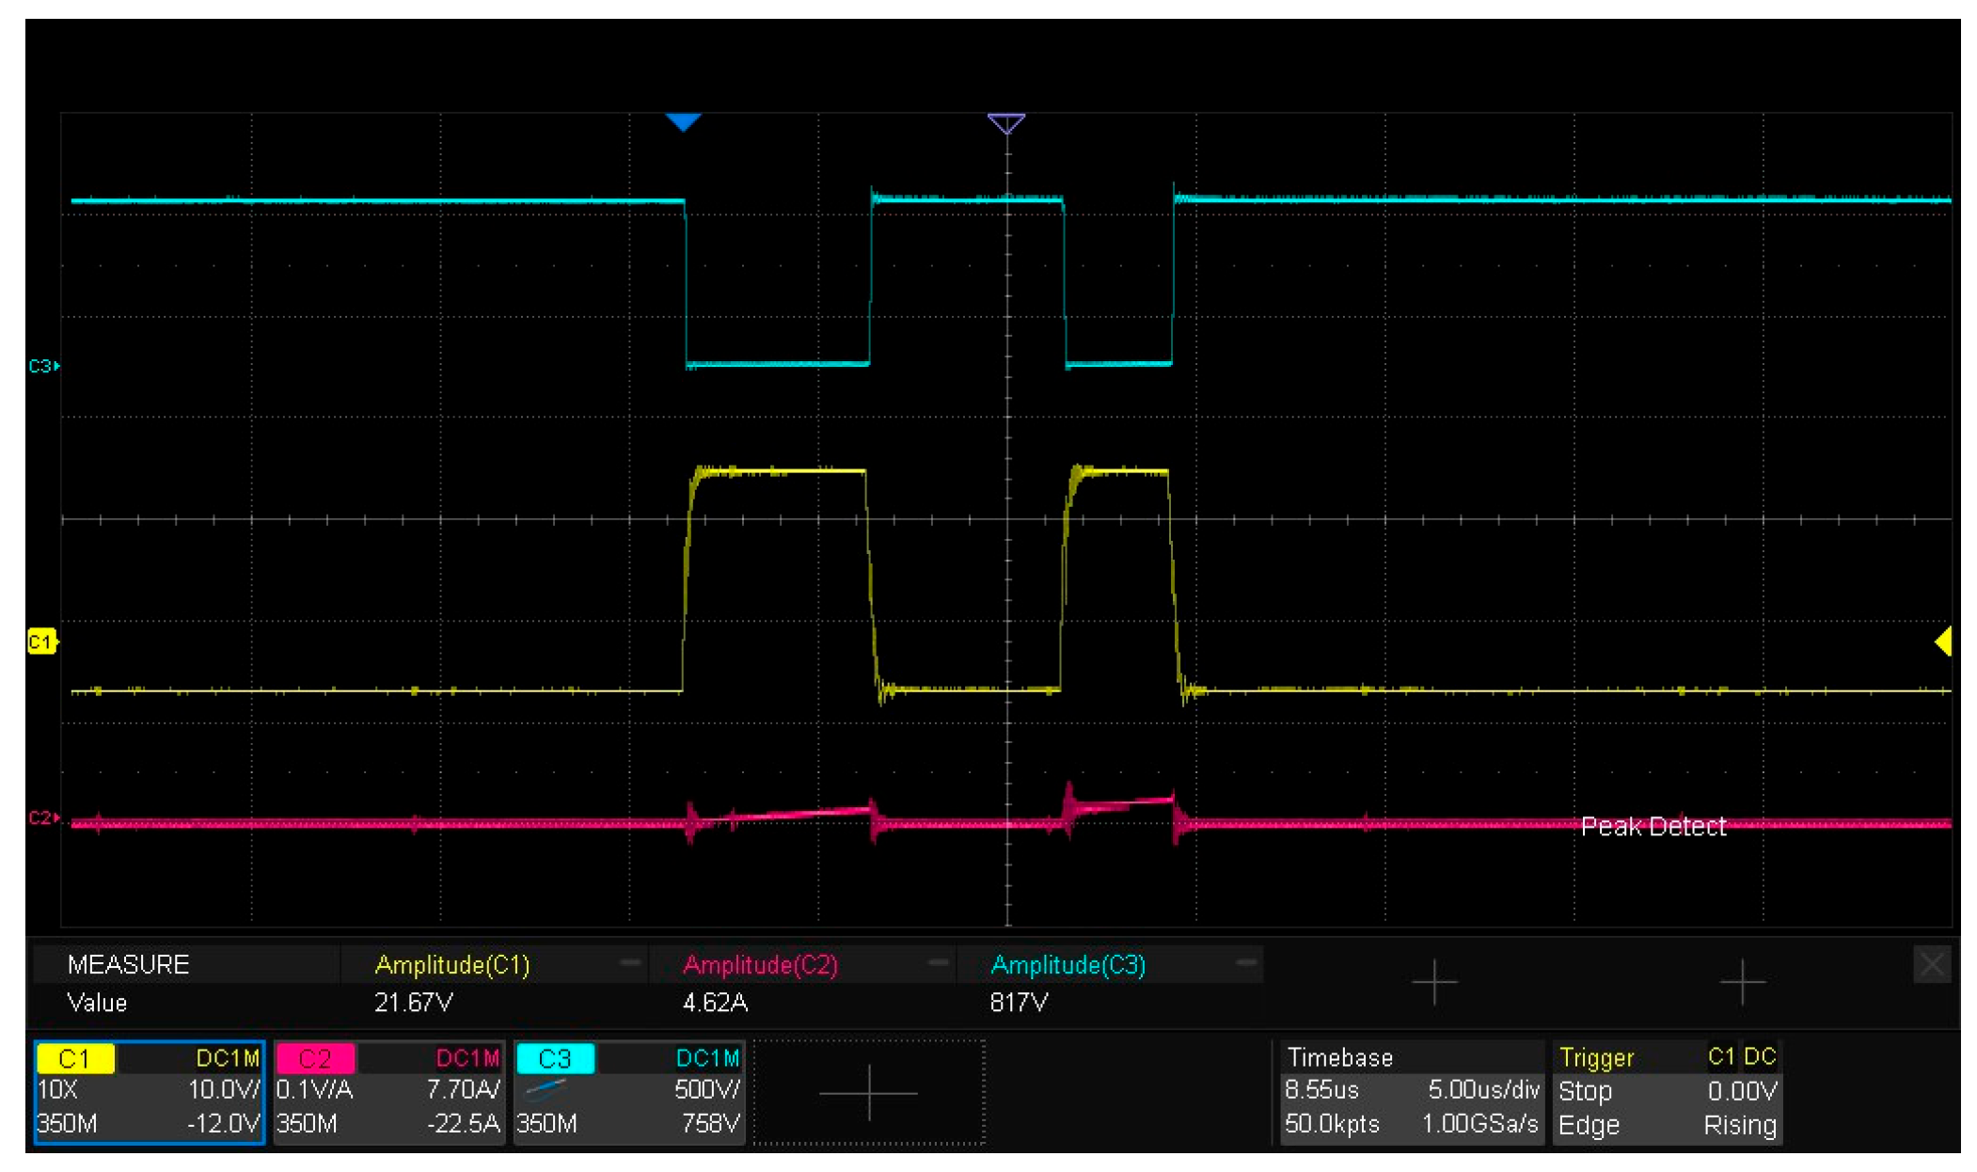Remove the Amplitude(C1) measurement with minus icon
The width and height of the screenshot is (1977, 1172).
click(630, 962)
